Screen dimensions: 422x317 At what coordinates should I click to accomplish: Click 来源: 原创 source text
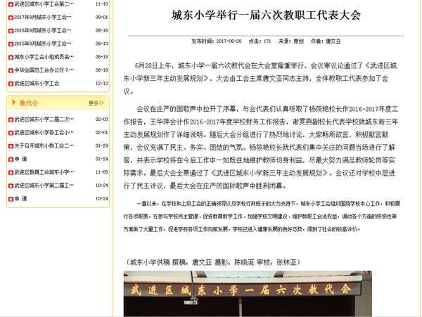(291, 41)
